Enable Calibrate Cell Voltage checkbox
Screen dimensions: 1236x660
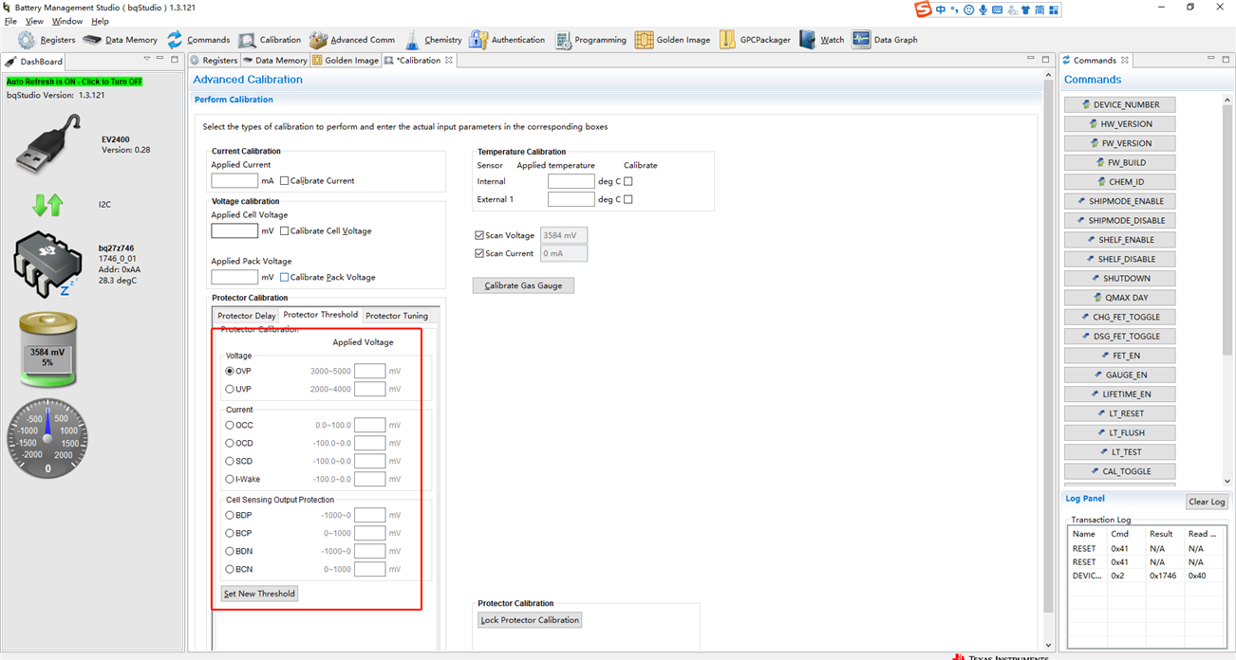pos(285,231)
